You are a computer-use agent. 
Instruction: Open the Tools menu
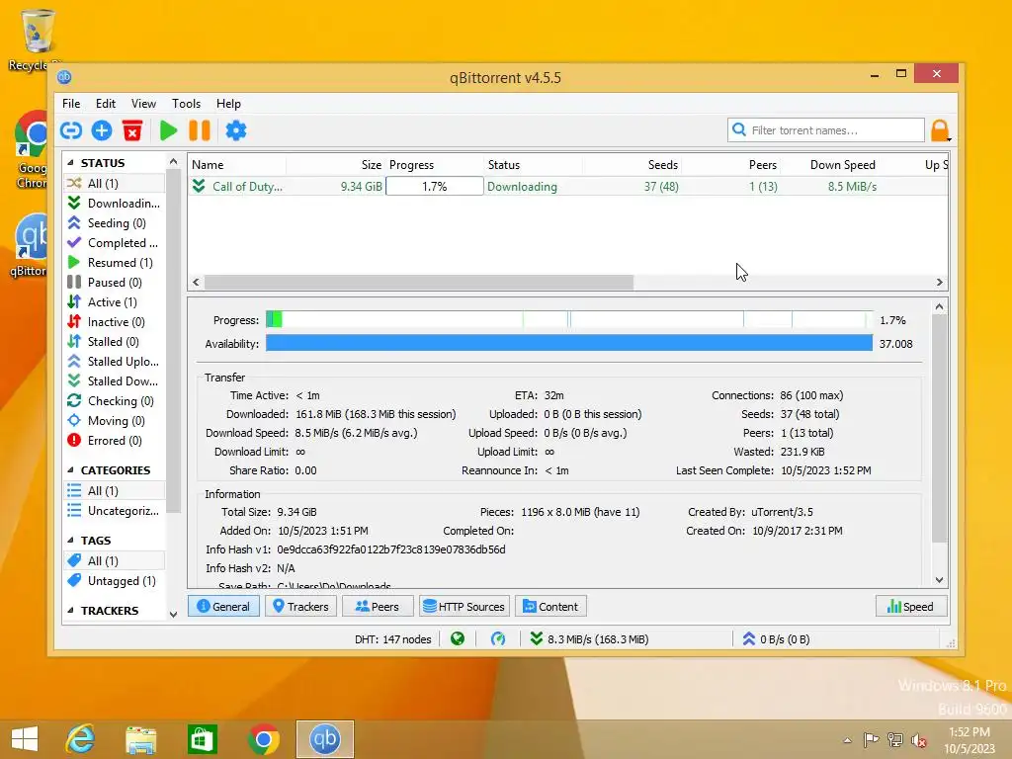point(186,103)
